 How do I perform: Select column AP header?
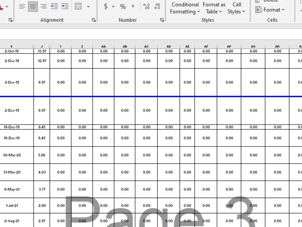pyautogui.click(x=229, y=46)
